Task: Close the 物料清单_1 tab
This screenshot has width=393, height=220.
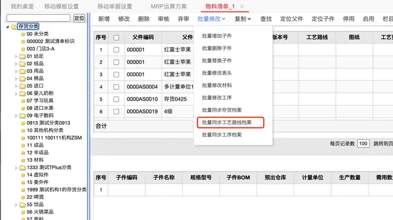Action: 242,7
